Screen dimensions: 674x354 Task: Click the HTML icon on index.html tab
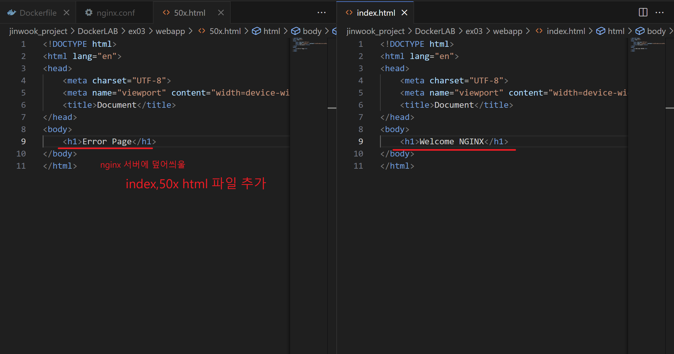pyautogui.click(x=349, y=13)
